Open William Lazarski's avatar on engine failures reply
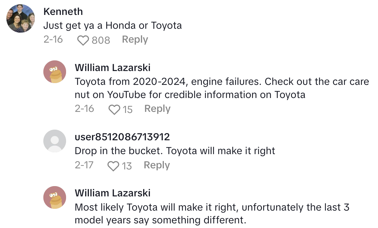This screenshot has height=228, width=378. (x=55, y=72)
